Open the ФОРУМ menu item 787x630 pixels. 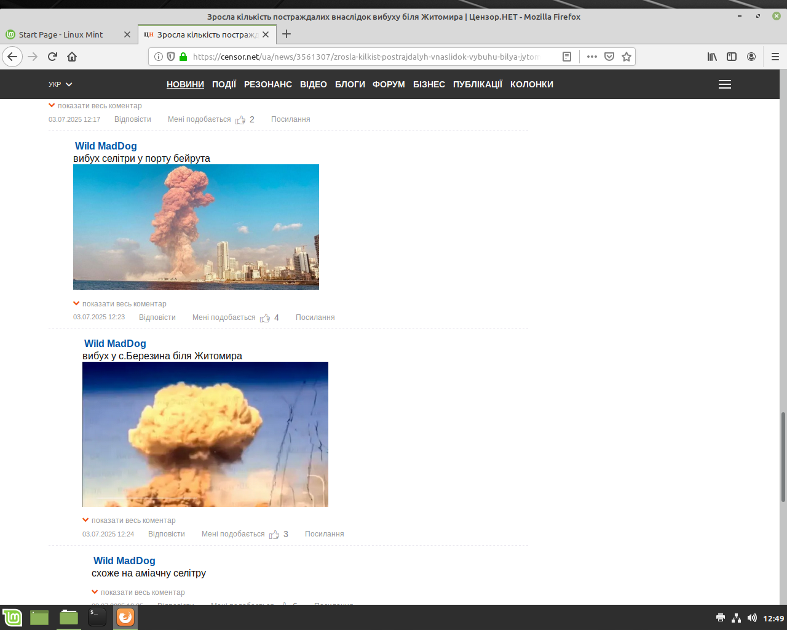click(389, 84)
